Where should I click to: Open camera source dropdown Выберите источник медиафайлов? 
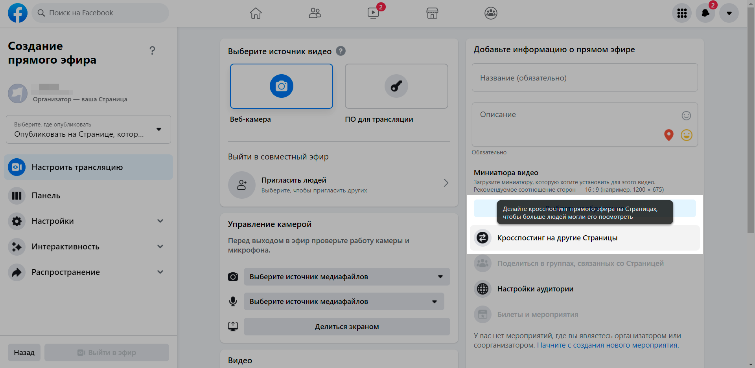(346, 277)
